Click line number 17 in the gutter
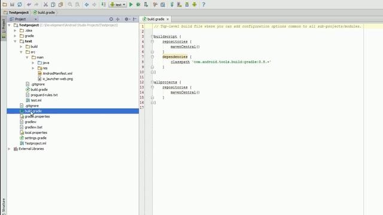The height and width of the screenshot is (215, 383). [x=142, y=107]
